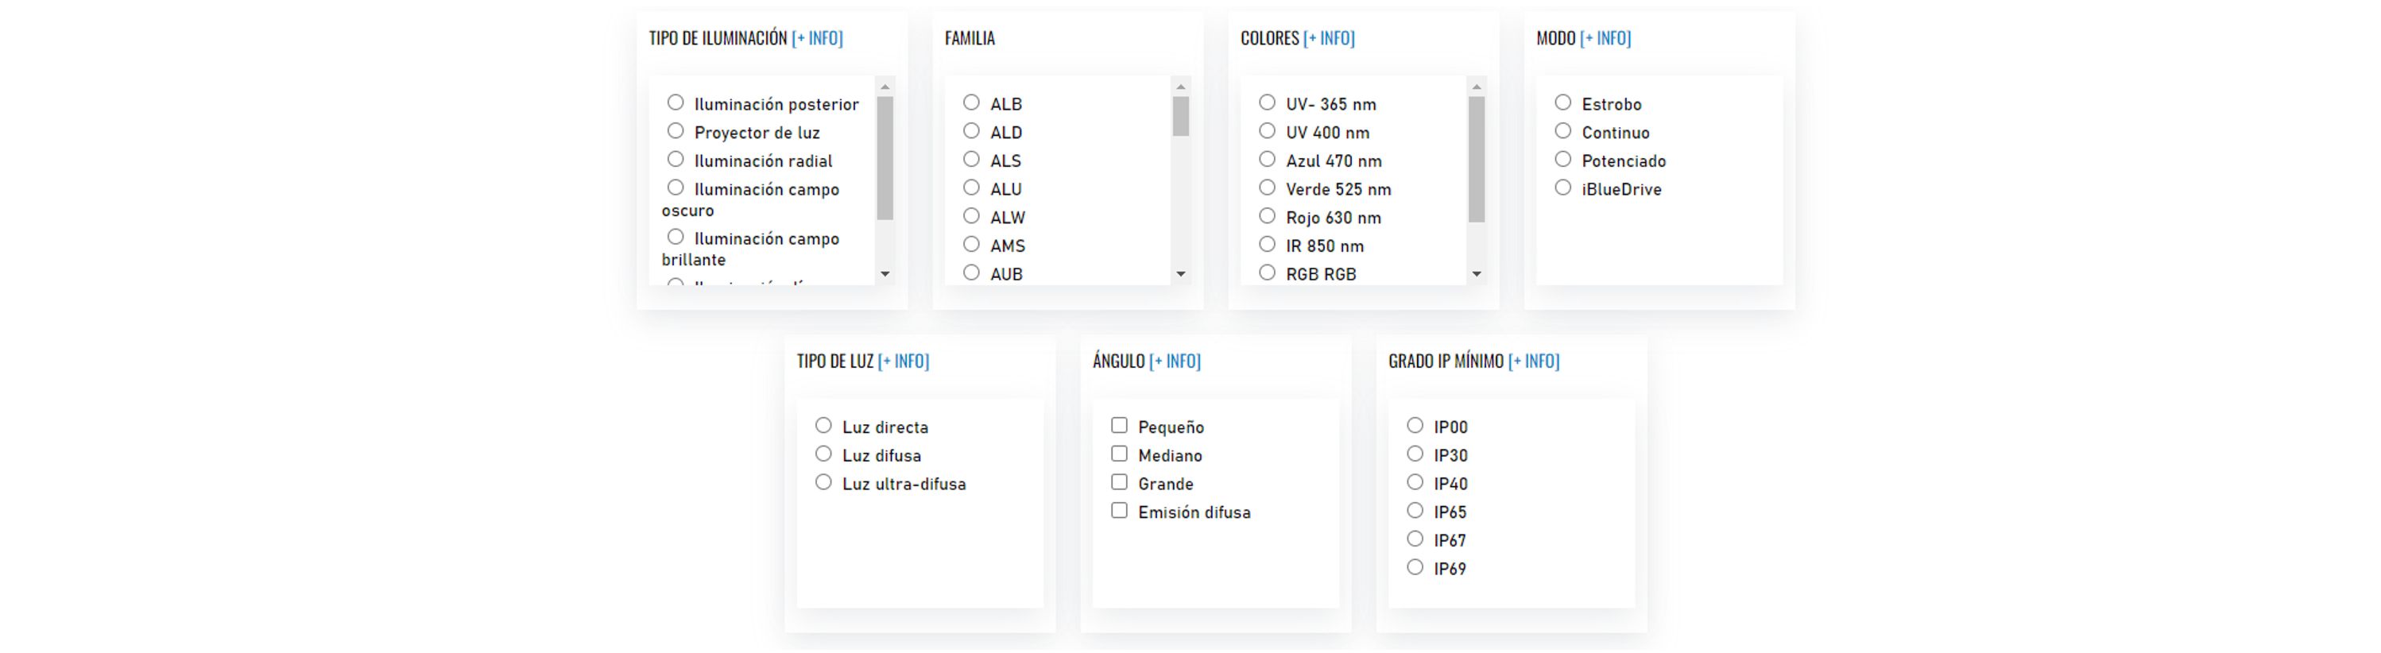The image size is (2381, 653).
Task: Click the Familia list scrollbar thumb
Action: [x=1180, y=116]
